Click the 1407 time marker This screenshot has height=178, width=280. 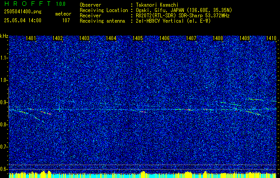coord(191,38)
